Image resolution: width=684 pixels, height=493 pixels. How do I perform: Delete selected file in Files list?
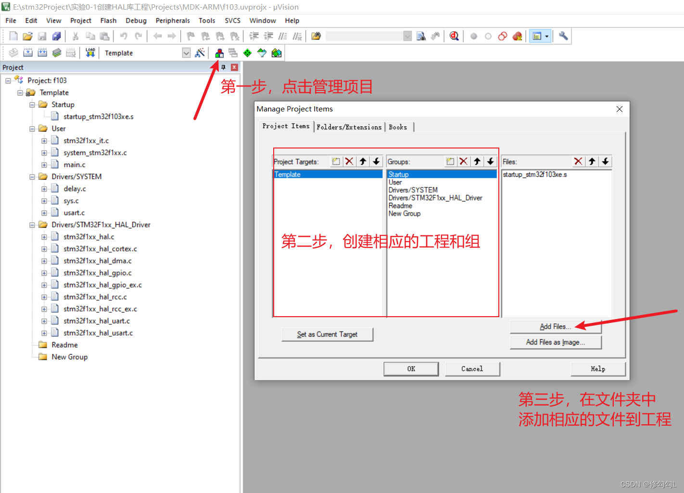578,161
